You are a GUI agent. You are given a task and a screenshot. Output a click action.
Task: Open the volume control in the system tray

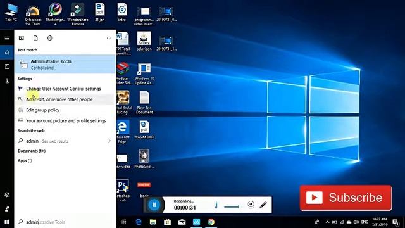pyautogui.click(x=356, y=222)
